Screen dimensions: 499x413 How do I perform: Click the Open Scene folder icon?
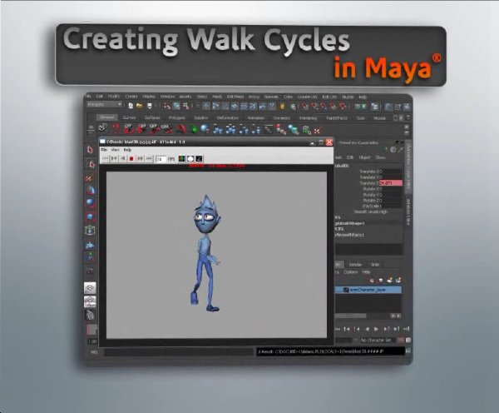140,106
